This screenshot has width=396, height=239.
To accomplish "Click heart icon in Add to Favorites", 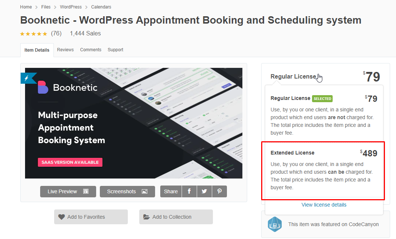I will (62, 217).
